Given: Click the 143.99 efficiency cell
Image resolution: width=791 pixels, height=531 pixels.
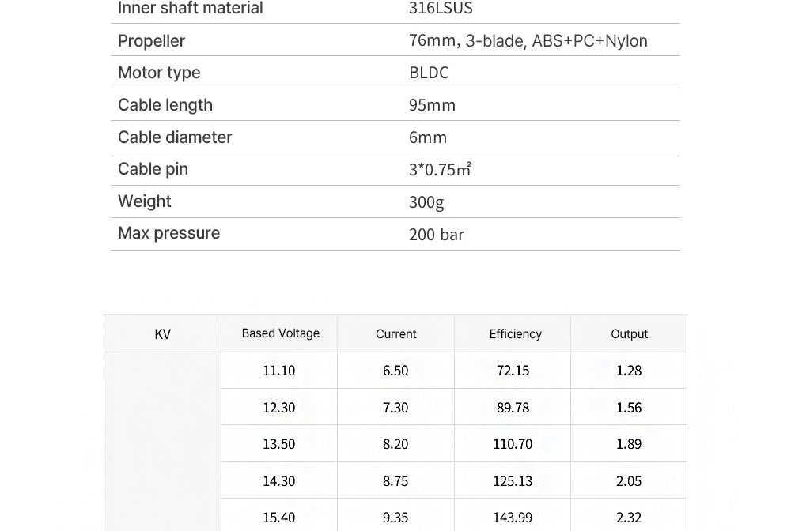Looking at the screenshot, I should [513, 518].
